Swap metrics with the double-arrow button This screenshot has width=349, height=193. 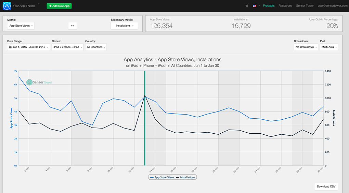tap(72, 26)
